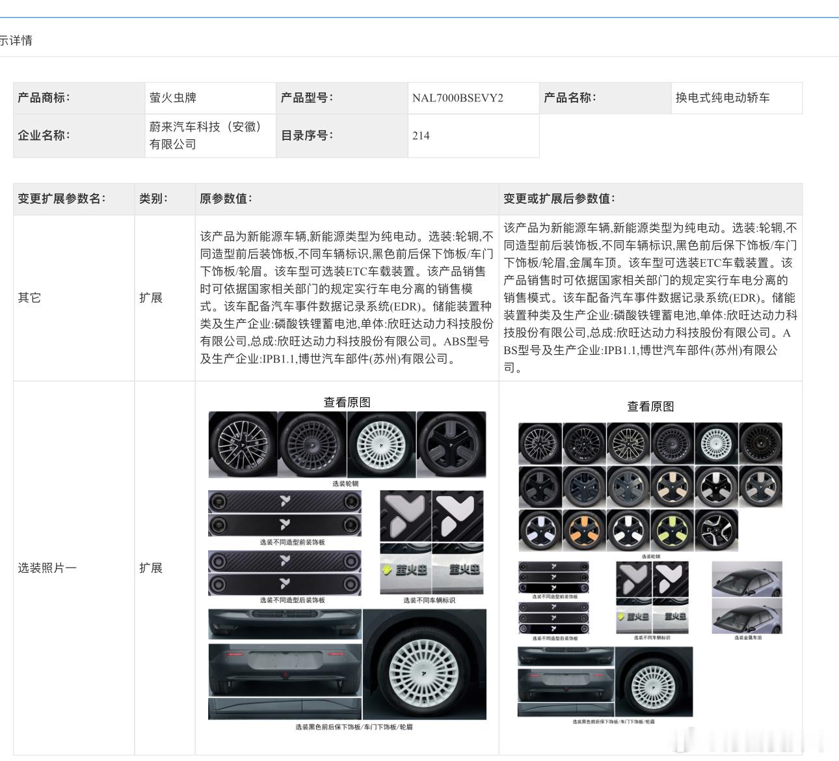Open the 查看原图 link under 原参数值

click(347, 402)
